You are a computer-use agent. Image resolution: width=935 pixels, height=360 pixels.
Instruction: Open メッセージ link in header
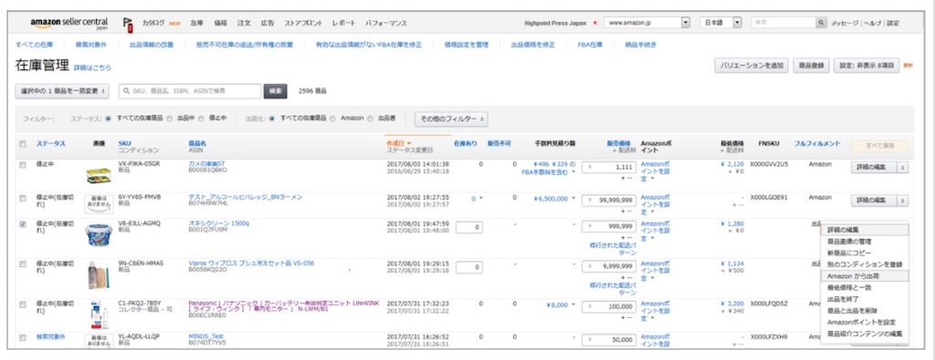[845, 23]
